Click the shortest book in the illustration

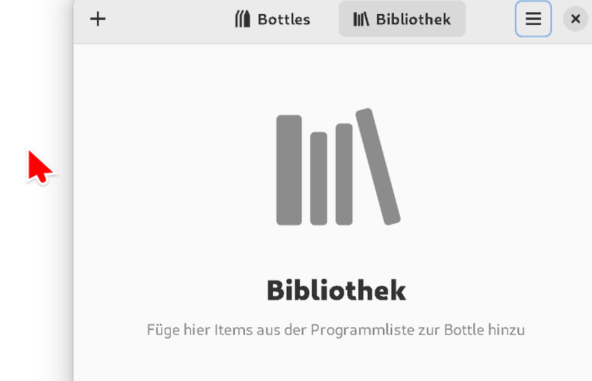(x=319, y=178)
